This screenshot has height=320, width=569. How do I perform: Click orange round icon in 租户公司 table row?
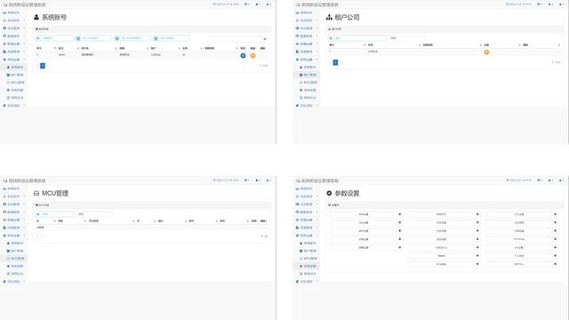486,52
